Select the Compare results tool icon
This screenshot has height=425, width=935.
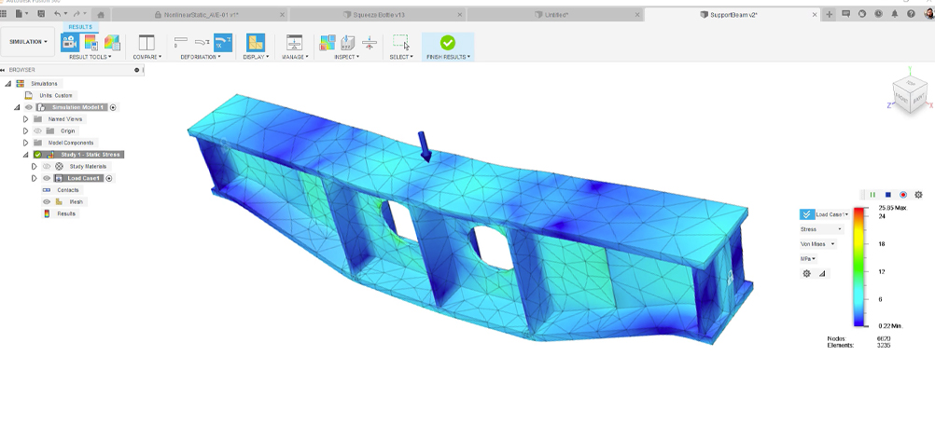click(x=147, y=42)
